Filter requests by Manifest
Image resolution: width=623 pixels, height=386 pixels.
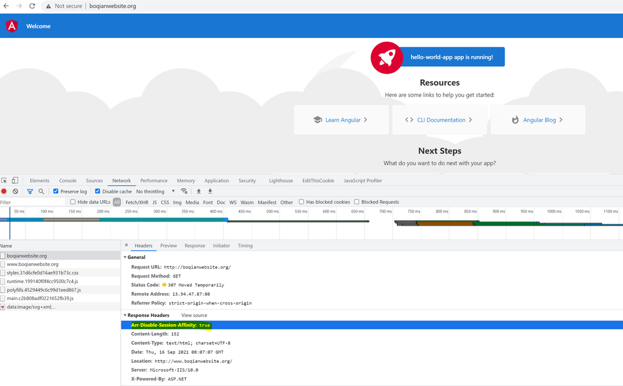(x=267, y=202)
